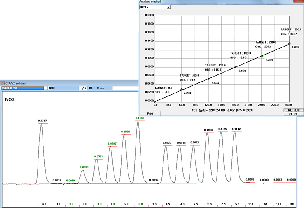Image resolution: width=304 pixels, height=208 pixels.
Task: Open the archive number 1510141336 dropdown
Action: (45, 88)
